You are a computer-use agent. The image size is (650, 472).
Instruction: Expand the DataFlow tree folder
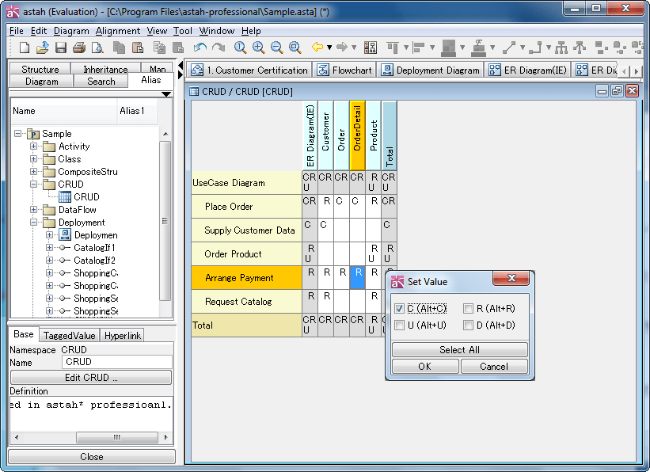click(34, 210)
